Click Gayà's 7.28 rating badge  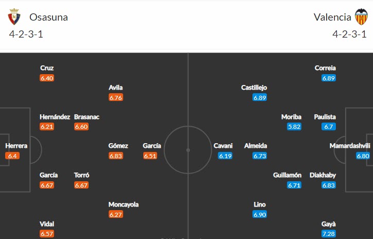329,234
